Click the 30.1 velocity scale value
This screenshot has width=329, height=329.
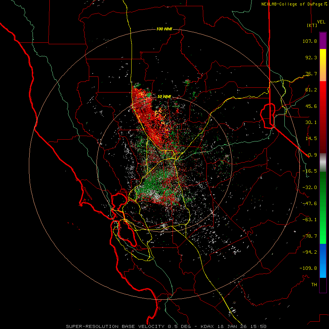311,122
